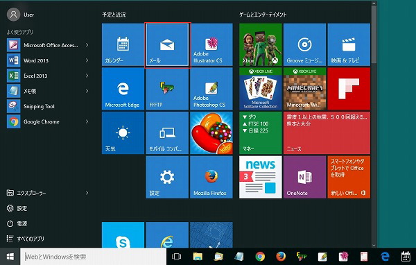Image resolution: width=416 pixels, height=265 pixels.
Task: Launch Adobe Illustrator CS tile
Action: point(211,44)
